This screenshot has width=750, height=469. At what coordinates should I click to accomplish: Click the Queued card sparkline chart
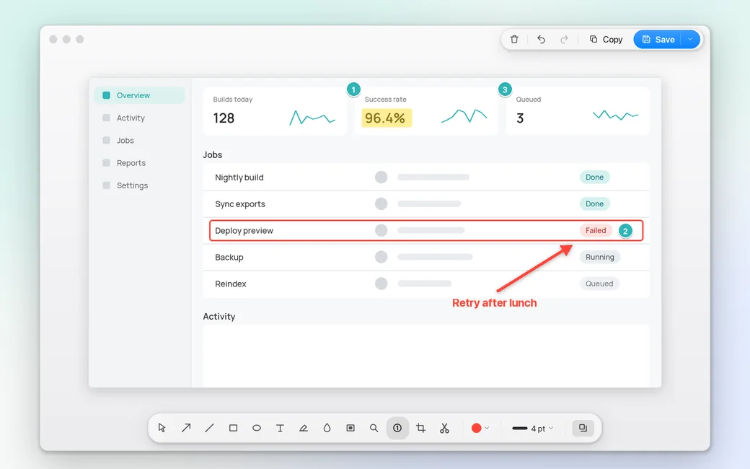pos(616,115)
